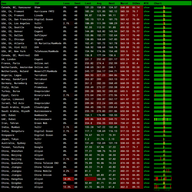
Task: Click the Avg column header
Action: 99,3
